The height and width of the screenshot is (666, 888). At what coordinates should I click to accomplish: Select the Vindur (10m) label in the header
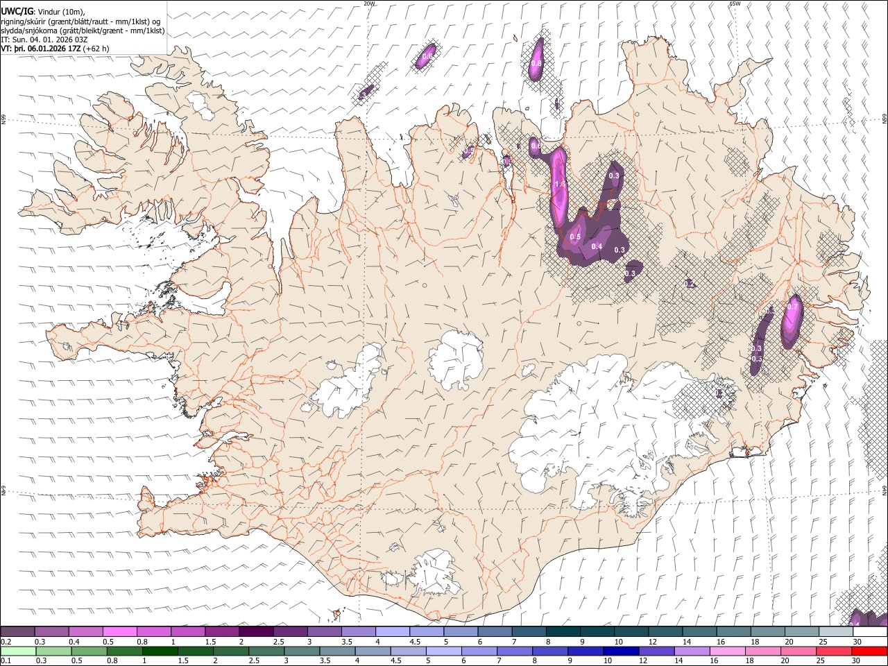point(61,12)
